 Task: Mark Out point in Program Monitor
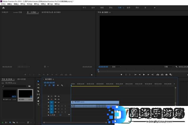(x=130, y=75)
